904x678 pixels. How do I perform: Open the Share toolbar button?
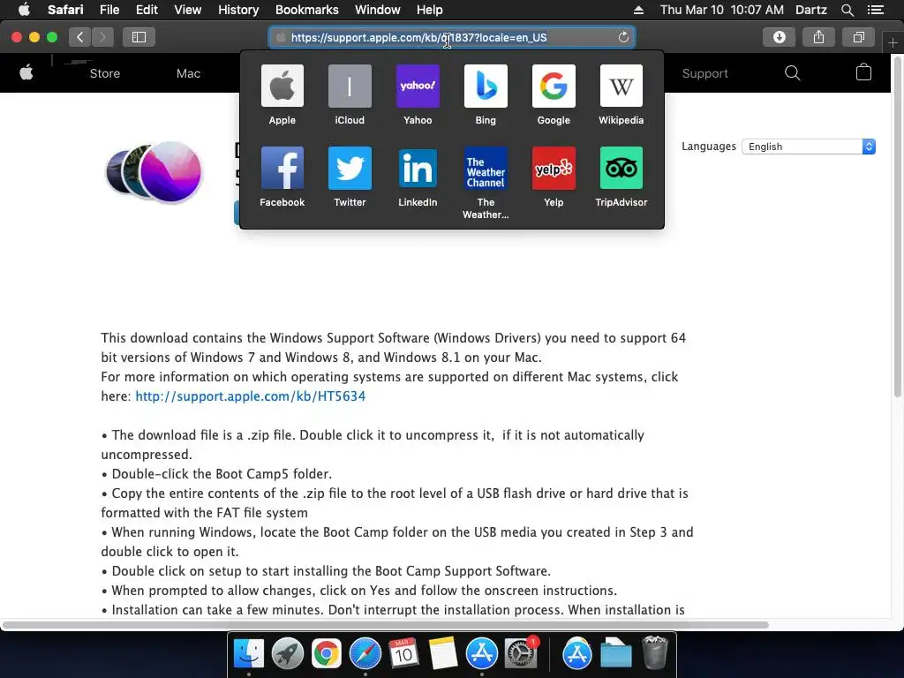pos(818,37)
